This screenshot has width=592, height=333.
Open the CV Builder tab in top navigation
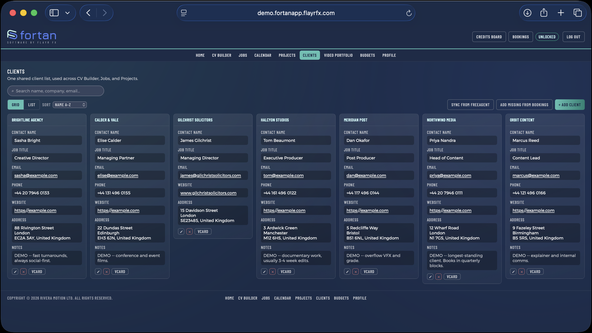(222, 55)
